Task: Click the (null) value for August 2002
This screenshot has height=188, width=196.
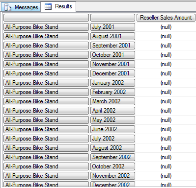Action: click(166, 148)
